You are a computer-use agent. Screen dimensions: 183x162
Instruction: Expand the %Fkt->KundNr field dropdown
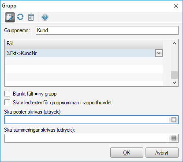(159, 53)
